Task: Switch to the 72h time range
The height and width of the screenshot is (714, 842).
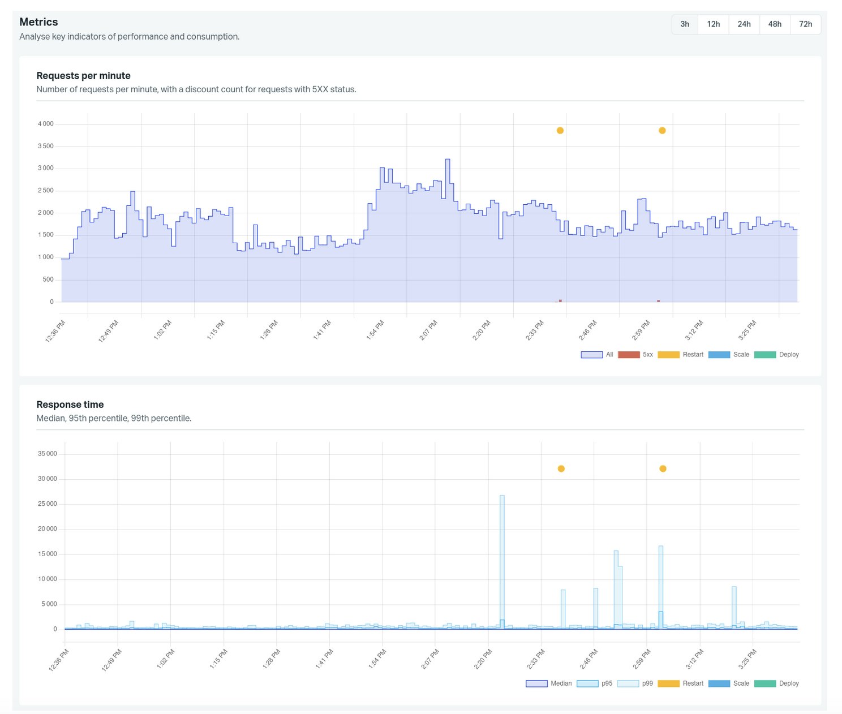Action: 806,24
